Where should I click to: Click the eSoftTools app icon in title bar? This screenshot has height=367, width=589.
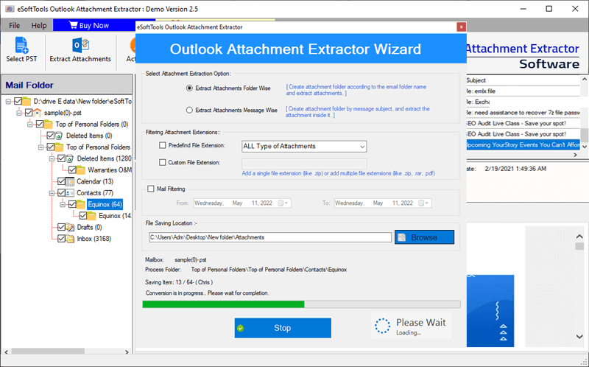coord(10,9)
